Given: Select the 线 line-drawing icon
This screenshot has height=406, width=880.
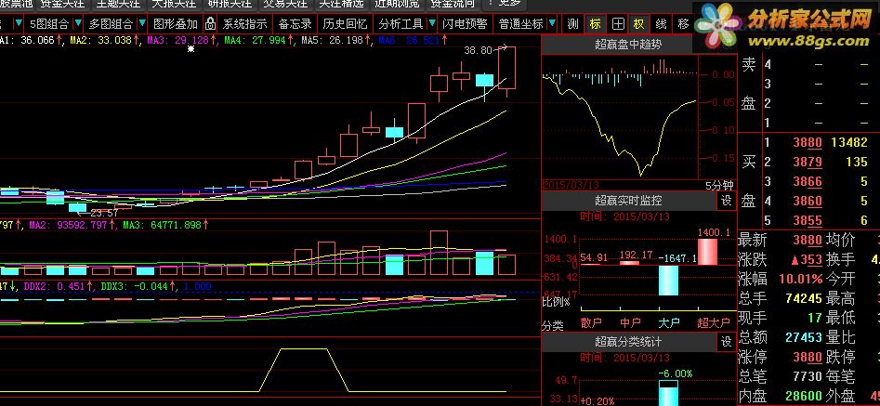Looking at the screenshot, I should (x=661, y=24).
